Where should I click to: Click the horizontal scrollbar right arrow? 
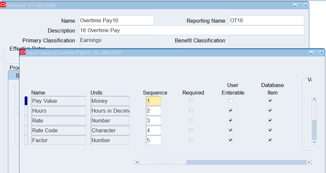309,162
